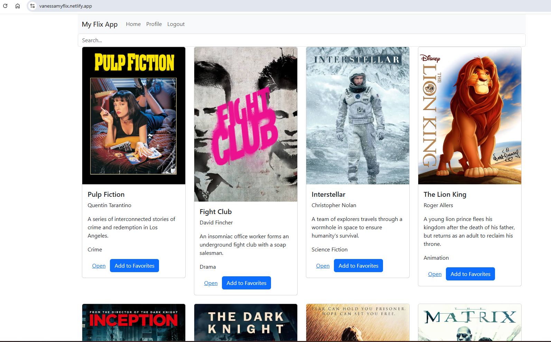Click the Science Fiction genre label

click(x=330, y=249)
